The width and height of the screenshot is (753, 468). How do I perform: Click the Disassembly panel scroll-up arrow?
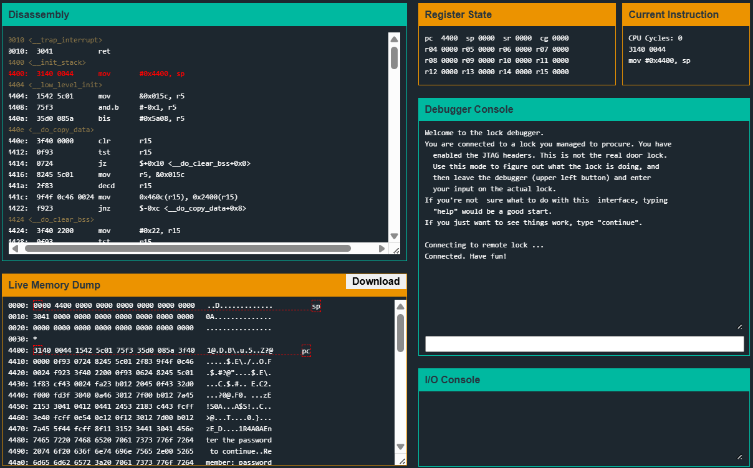coord(394,39)
